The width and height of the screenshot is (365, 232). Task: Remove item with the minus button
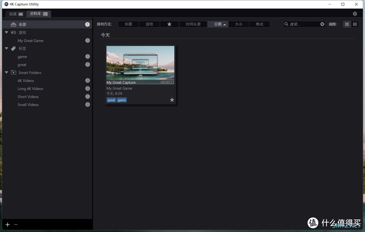coord(16,225)
